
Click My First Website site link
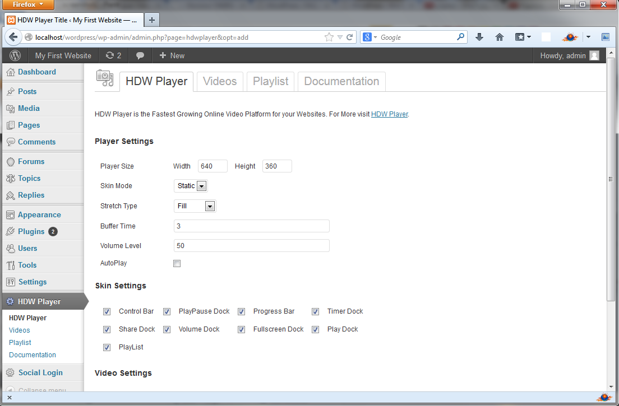pyautogui.click(x=63, y=55)
